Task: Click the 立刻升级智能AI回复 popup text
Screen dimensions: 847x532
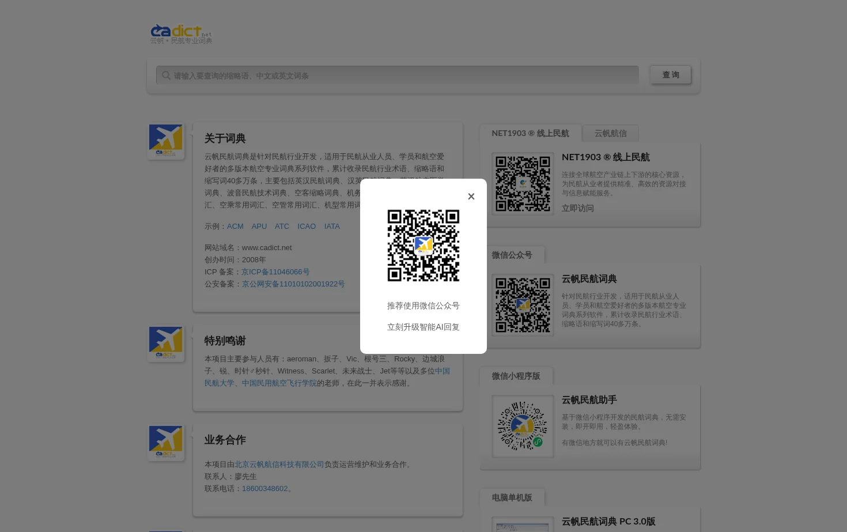Action: coord(423,327)
